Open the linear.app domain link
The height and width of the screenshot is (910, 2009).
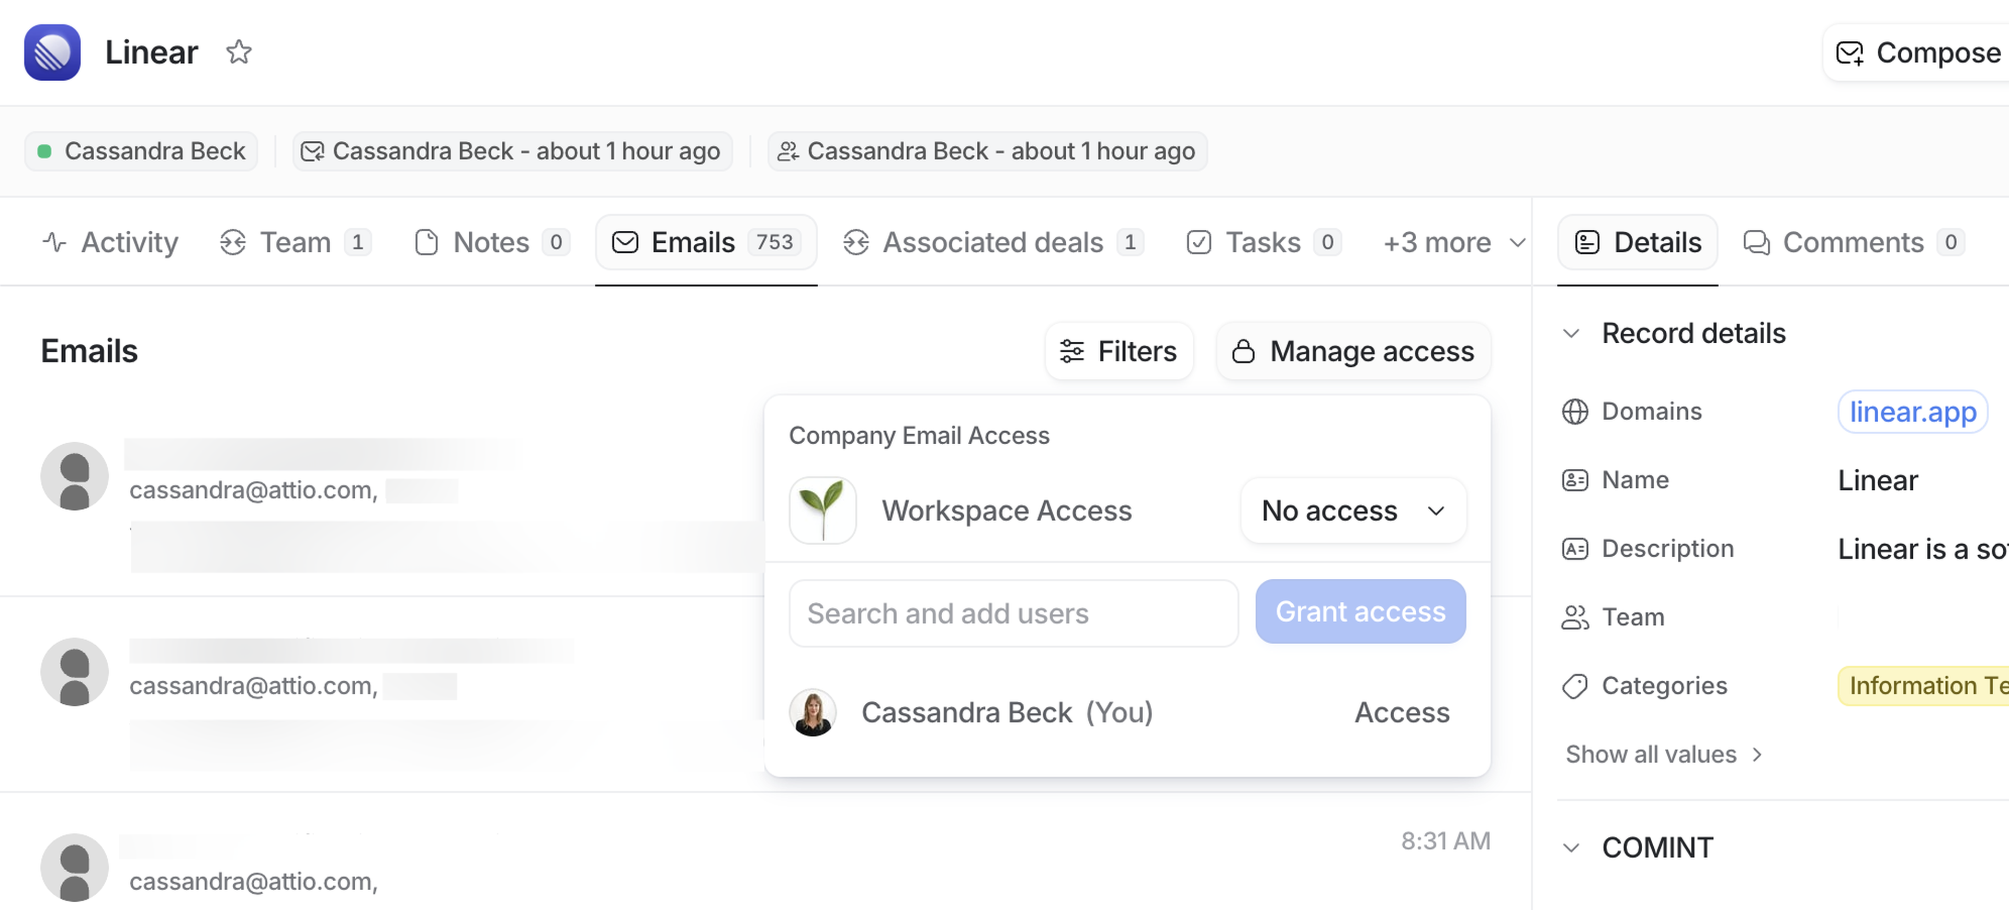coord(1912,411)
